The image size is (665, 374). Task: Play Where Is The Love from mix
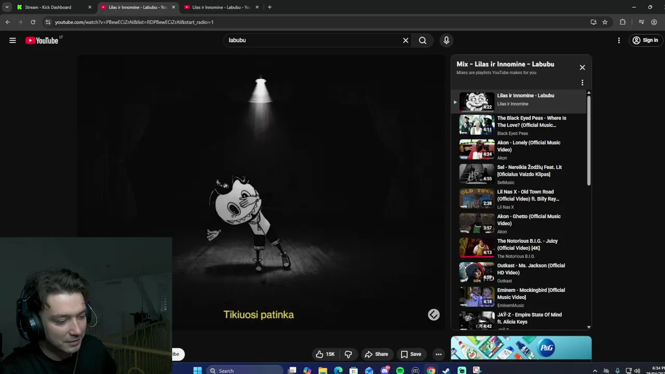(520, 125)
